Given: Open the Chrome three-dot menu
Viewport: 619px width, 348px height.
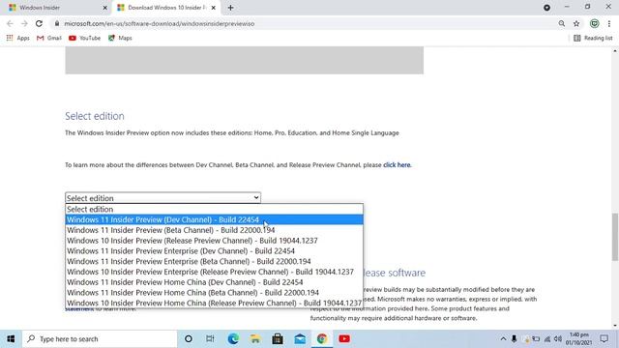Looking at the screenshot, I should (x=609, y=23).
